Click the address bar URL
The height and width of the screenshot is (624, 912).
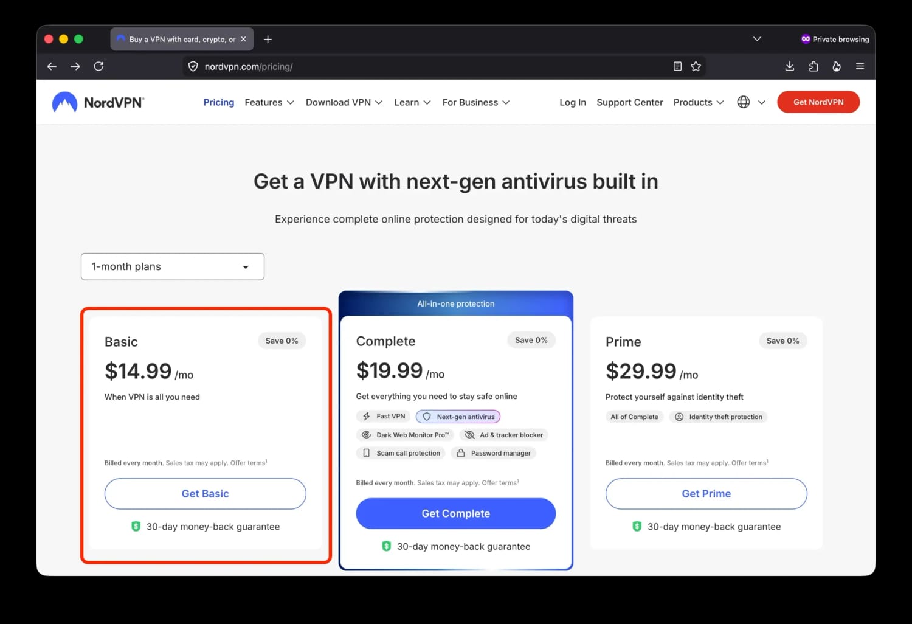249,66
